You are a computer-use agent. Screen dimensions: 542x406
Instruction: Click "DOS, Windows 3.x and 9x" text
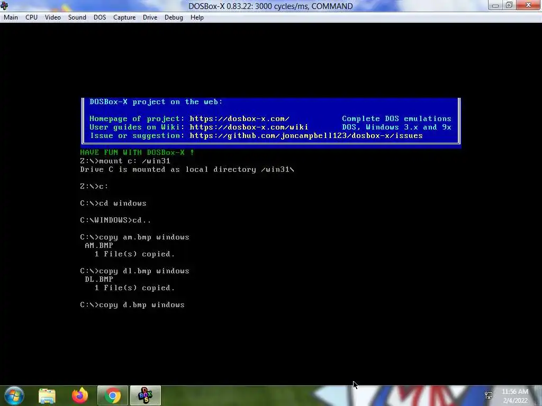pyautogui.click(x=396, y=127)
